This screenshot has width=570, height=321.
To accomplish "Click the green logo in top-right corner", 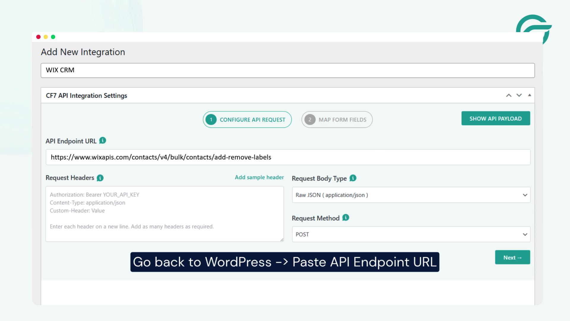I will [533, 29].
